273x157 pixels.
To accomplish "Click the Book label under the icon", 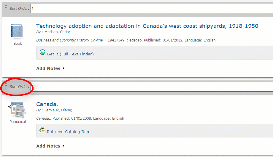I will point(18,44).
